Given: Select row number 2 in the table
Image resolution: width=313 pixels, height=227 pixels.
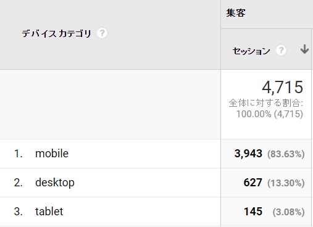Looking at the screenshot, I should pos(18,183).
